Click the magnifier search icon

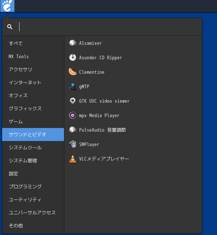coord(10,27)
